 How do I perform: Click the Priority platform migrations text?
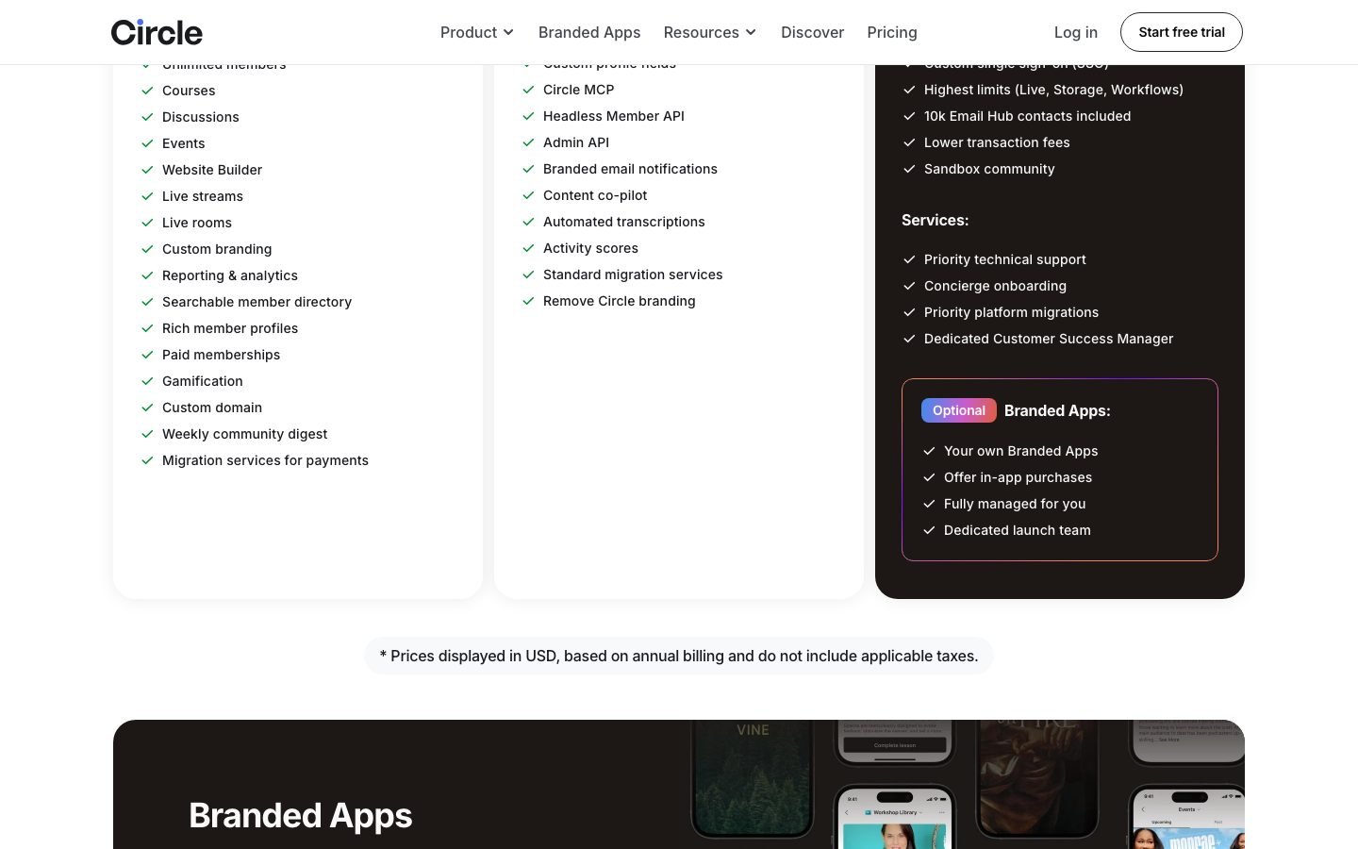[1011, 312]
